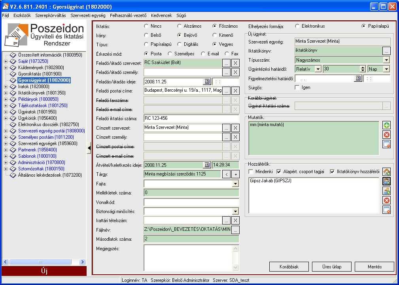Click the tree panel horizontal scrollbar thumb
Viewport: 399px width, 285px height.
40,262
